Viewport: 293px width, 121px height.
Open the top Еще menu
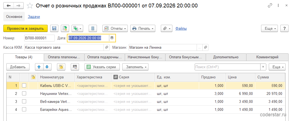(269, 28)
